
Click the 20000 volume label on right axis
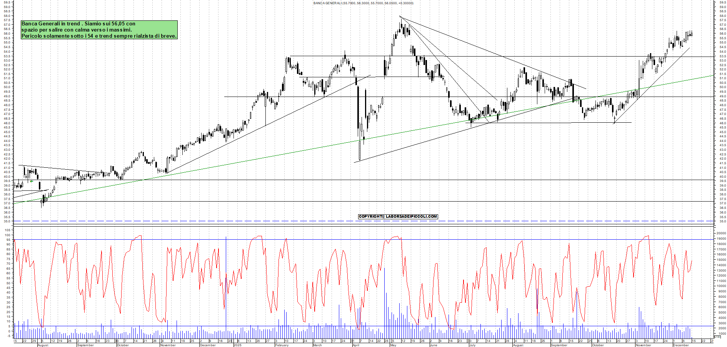pyautogui.click(x=720, y=233)
